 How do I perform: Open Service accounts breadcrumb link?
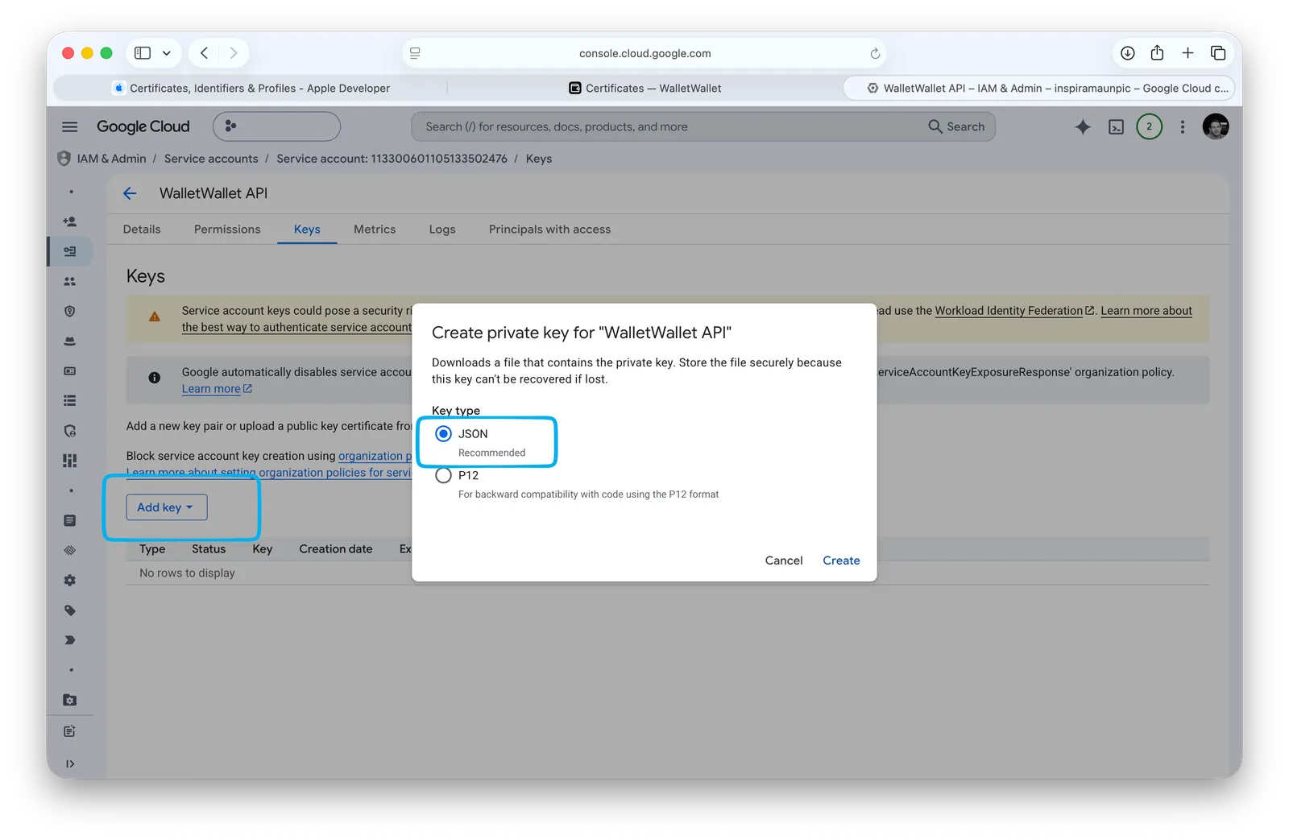tap(211, 159)
